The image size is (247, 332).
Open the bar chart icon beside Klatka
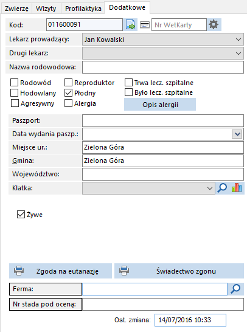pos(237,188)
